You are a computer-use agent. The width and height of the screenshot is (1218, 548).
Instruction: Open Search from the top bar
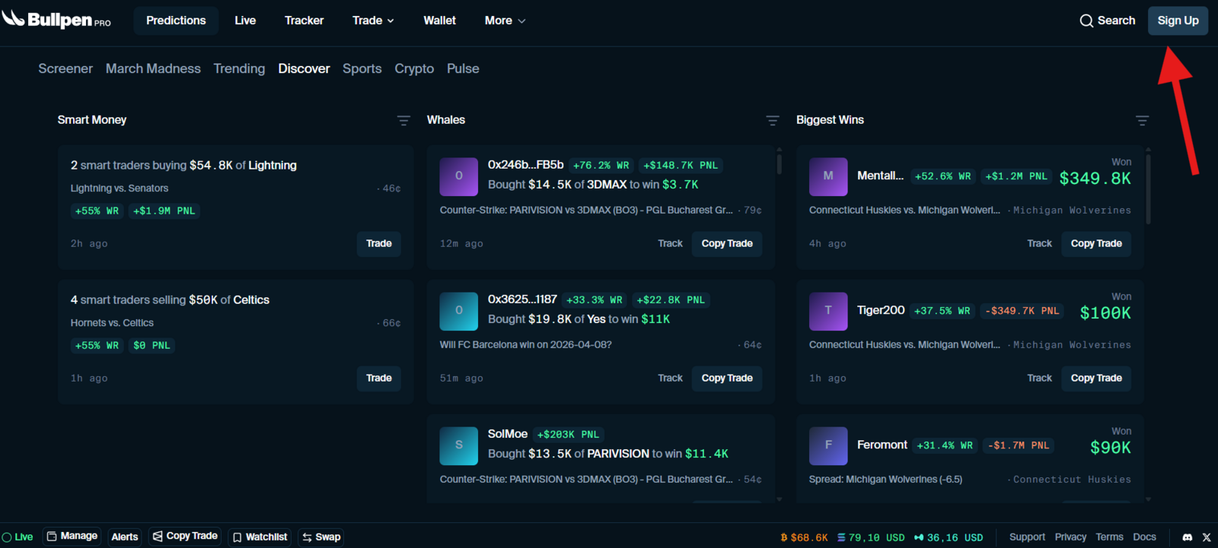pyautogui.click(x=1108, y=21)
